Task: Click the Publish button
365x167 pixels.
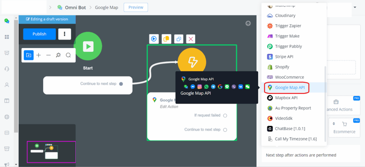Action: 40,34
